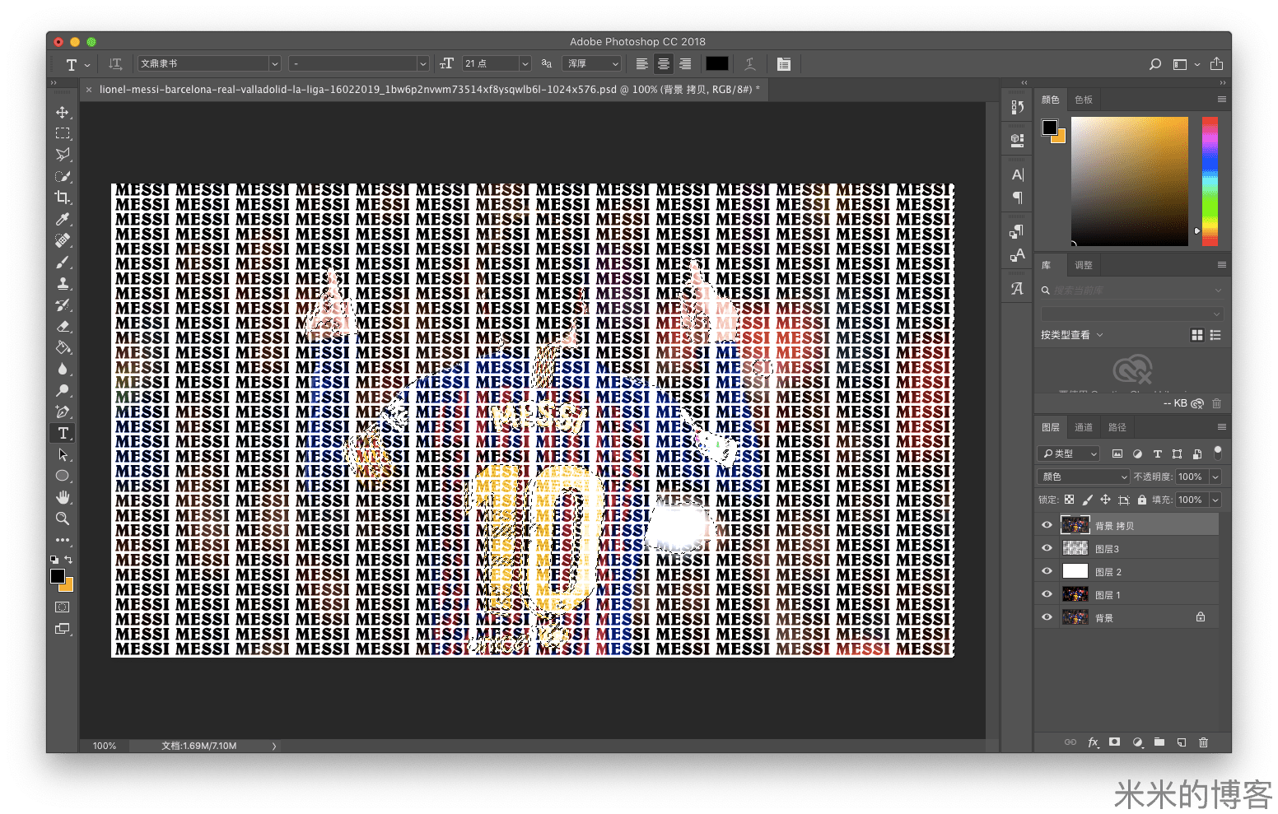This screenshot has width=1278, height=814.
Task: Select the Eyedropper tool
Action: 63,219
